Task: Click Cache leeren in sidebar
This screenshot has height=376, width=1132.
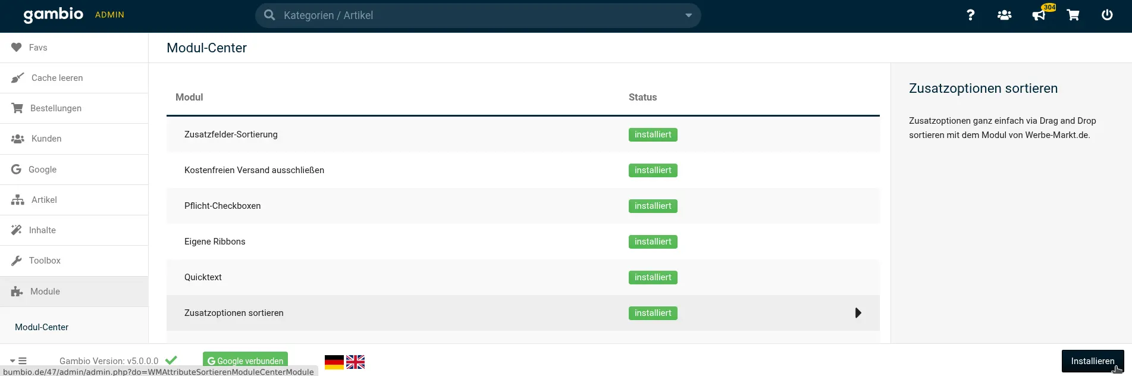Action: 57,78
